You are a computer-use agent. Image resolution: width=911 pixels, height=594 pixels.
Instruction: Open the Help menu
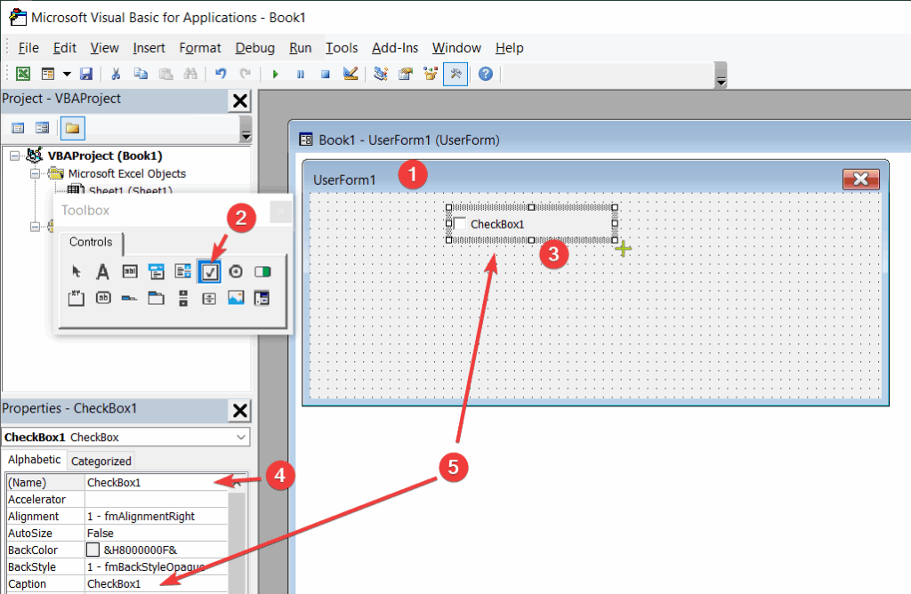(510, 48)
